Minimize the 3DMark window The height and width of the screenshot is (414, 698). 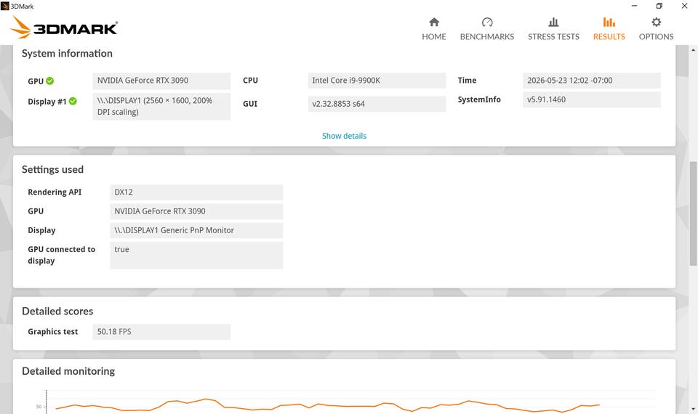point(634,6)
